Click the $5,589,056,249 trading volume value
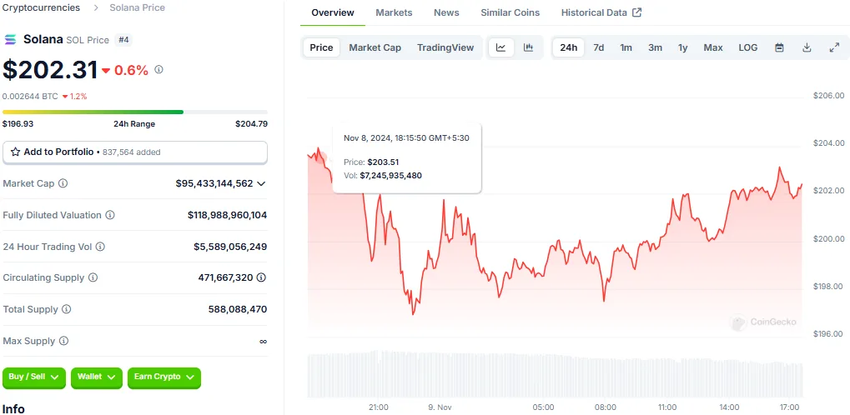 [230, 247]
